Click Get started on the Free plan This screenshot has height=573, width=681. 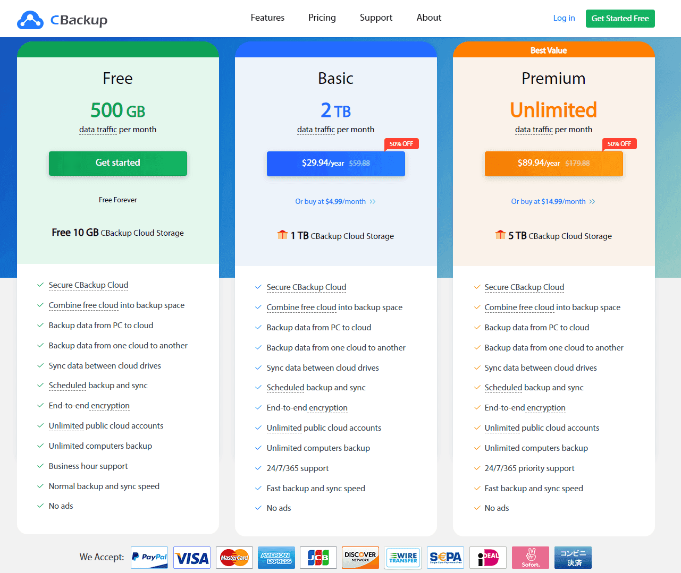click(118, 163)
